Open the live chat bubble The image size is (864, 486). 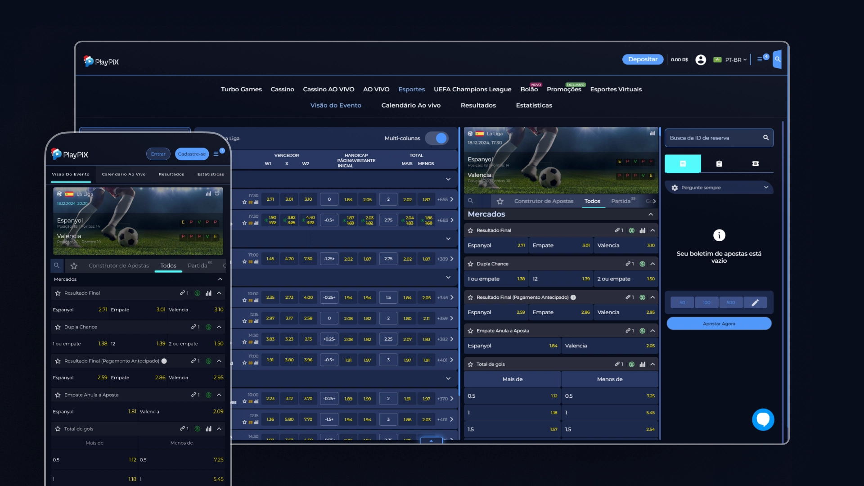[x=763, y=419]
